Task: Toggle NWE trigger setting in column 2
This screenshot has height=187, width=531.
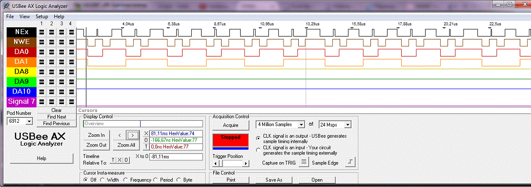Action: pyautogui.click(x=51, y=42)
